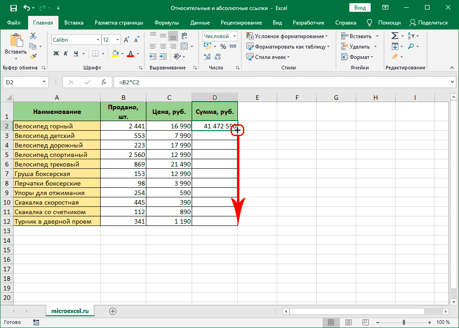
Task: Toggle bold formatting (Ж)
Action: 56,54
